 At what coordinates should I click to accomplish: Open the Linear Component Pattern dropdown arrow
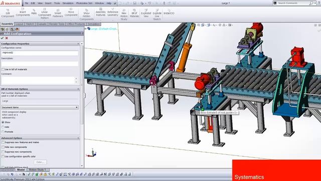[45, 20]
